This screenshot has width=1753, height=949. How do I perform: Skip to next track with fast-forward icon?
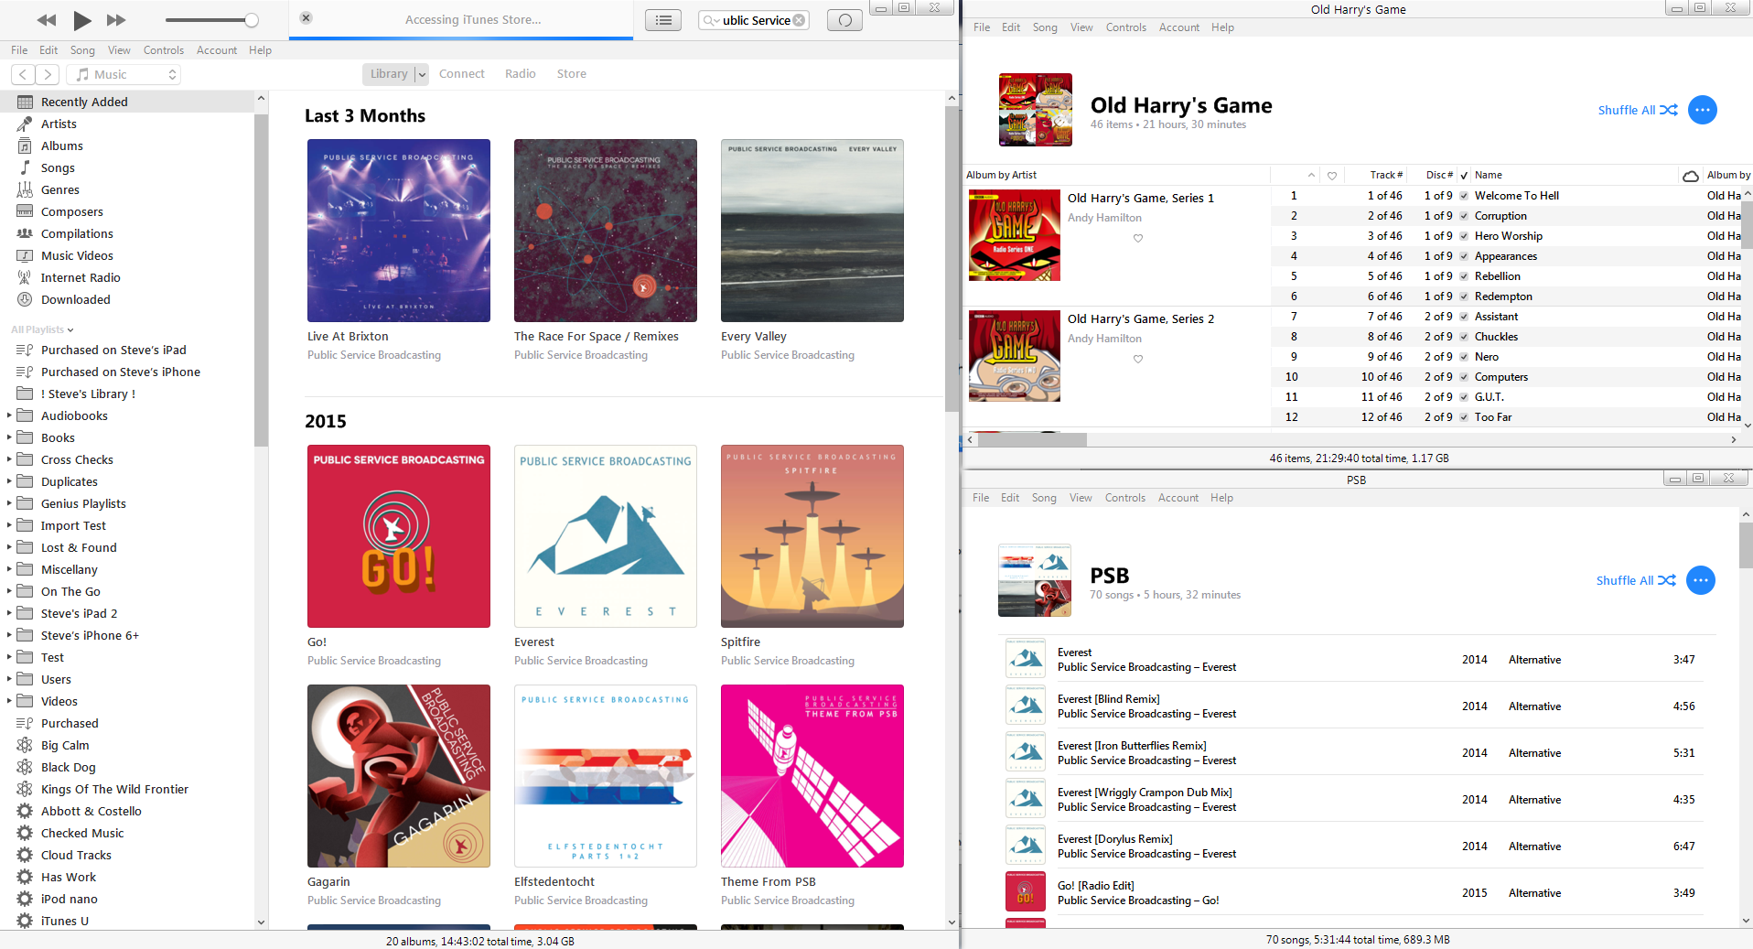(x=116, y=20)
